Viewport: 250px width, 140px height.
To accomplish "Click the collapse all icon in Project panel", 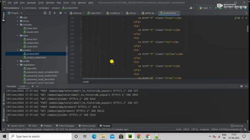I will click(x=55, y=13).
